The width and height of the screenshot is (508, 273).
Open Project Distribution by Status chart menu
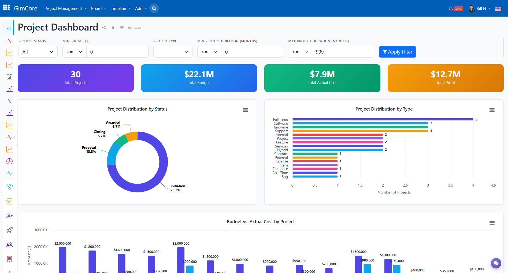tap(245, 110)
